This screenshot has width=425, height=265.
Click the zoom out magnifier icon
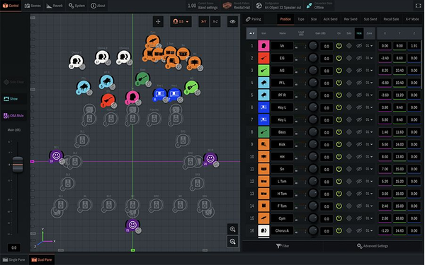click(232, 242)
